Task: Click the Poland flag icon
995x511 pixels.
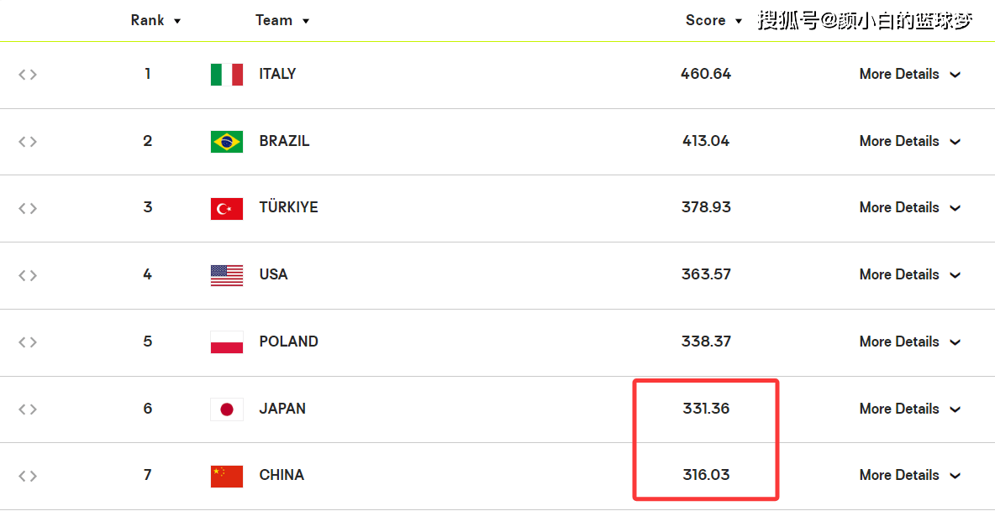Action: click(227, 342)
